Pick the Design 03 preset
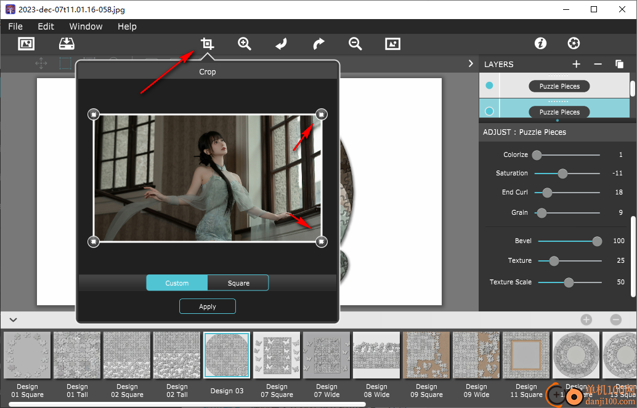The image size is (637, 408). (227, 355)
